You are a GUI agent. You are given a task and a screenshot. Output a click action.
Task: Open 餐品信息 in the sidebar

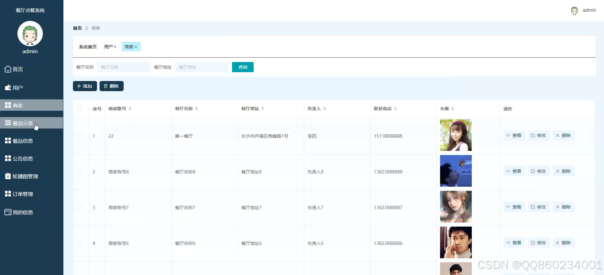click(x=31, y=141)
